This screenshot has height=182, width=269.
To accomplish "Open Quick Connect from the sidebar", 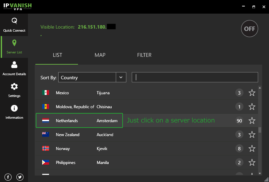I will (x=14, y=25).
